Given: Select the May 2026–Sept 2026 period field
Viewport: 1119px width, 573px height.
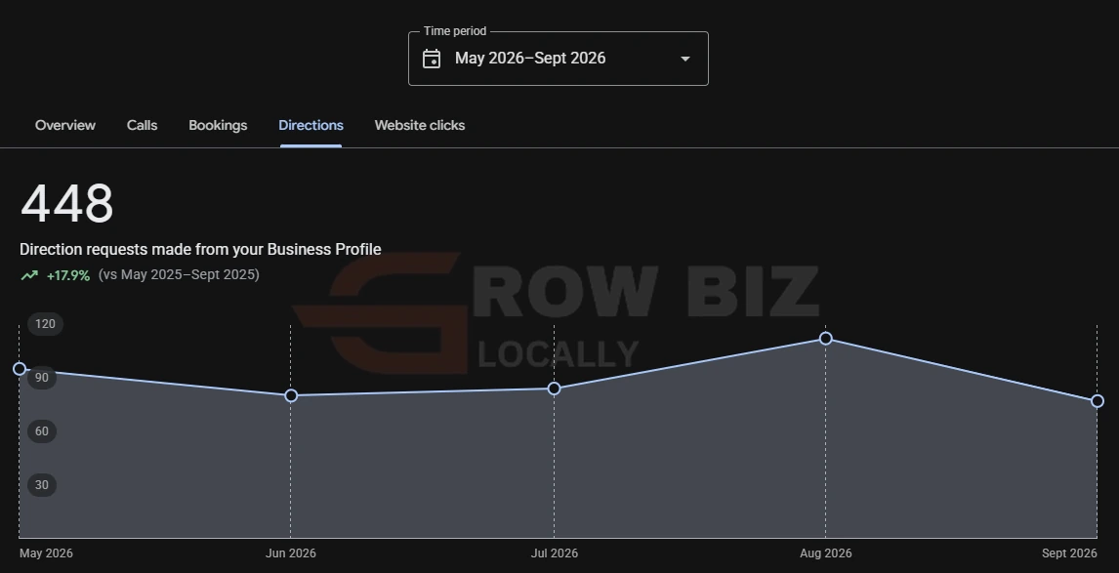Looking at the screenshot, I should (x=559, y=59).
